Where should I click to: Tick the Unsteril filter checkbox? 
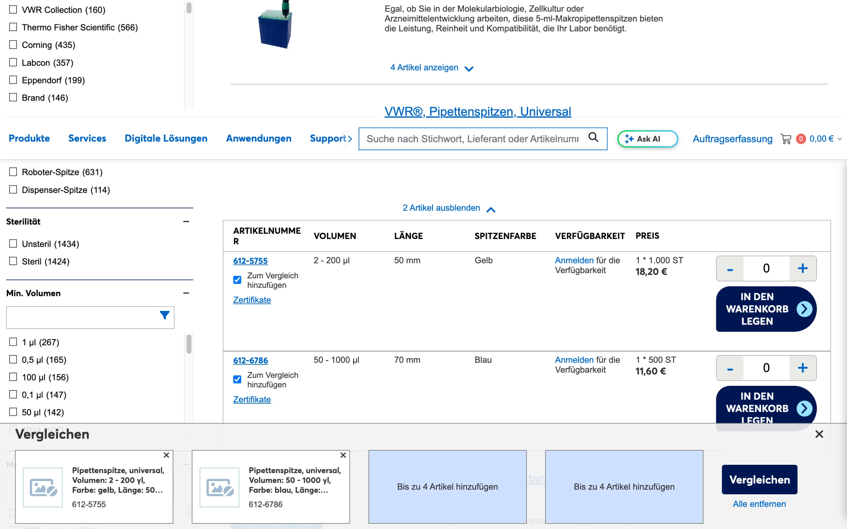click(13, 244)
